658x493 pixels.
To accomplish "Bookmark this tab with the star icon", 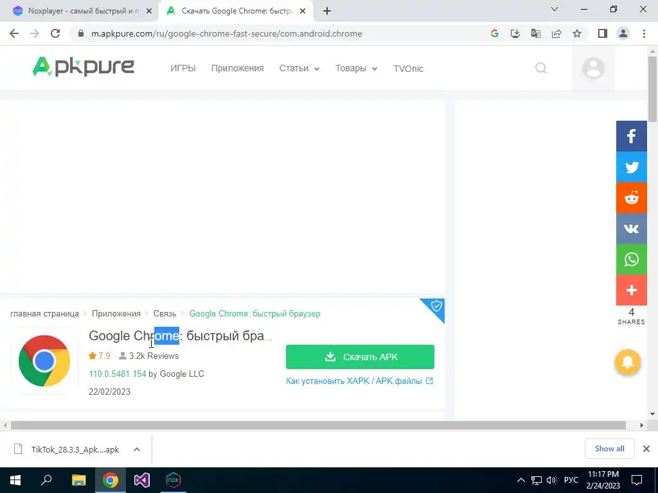I will (x=577, y=33).
